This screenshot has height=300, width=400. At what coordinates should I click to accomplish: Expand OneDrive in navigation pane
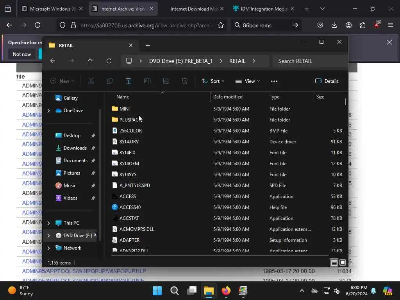[49, 111]
